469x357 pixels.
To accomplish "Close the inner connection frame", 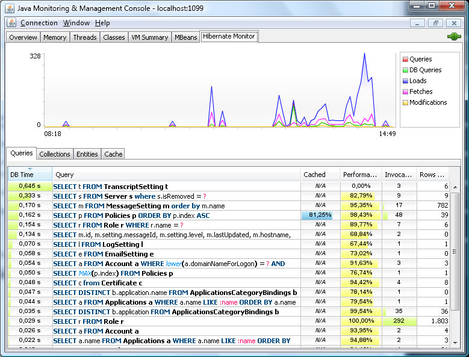I will pos(453,23).
